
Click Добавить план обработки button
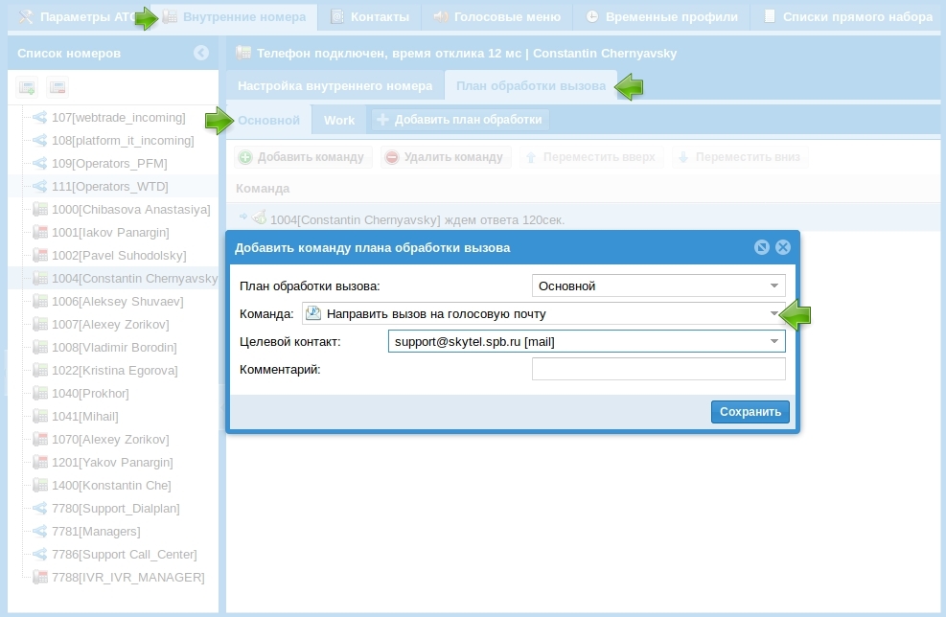pos(460,121)
